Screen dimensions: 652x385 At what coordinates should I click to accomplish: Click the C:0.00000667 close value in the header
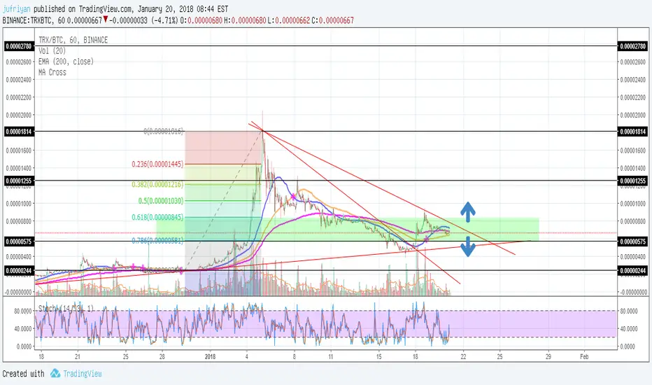(333, 20)
